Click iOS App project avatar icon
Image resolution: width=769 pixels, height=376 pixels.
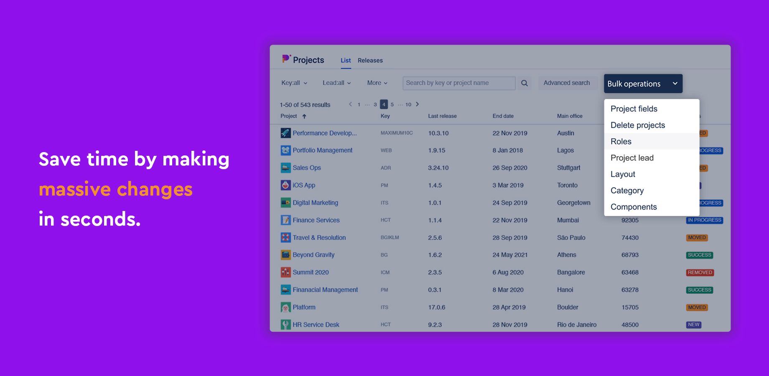(285, 185)
